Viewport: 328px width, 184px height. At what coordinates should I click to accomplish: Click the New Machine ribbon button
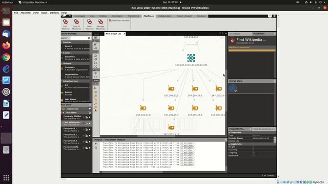click(x=90, y=24)
